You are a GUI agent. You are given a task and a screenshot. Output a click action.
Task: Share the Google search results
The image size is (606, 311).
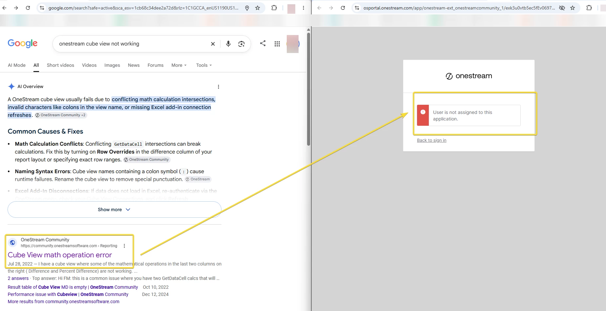(263, 43)
